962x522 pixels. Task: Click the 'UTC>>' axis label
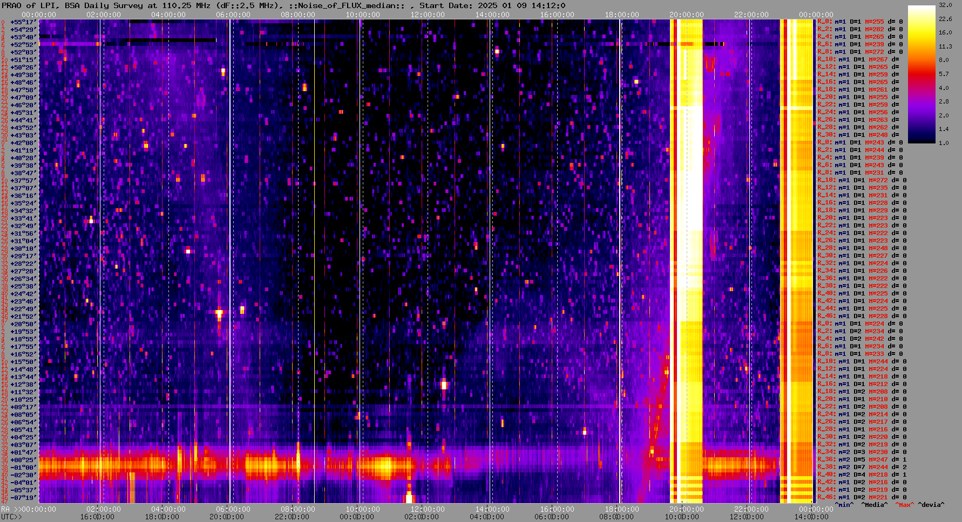click(11, 517)
